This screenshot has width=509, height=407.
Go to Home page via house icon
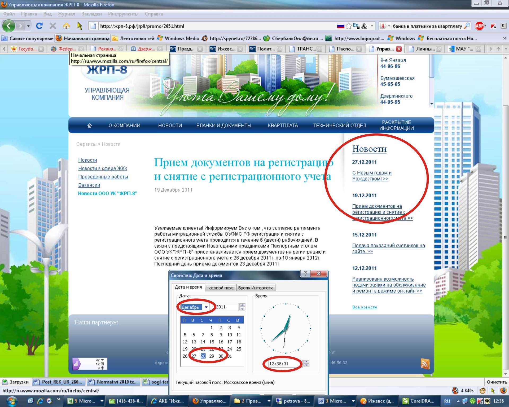pos(66,26)
